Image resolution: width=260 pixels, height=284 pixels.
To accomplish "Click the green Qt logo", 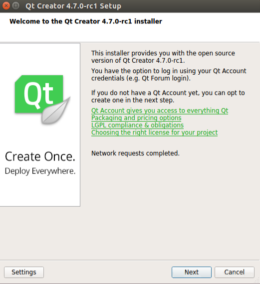I will pos(39,94).
